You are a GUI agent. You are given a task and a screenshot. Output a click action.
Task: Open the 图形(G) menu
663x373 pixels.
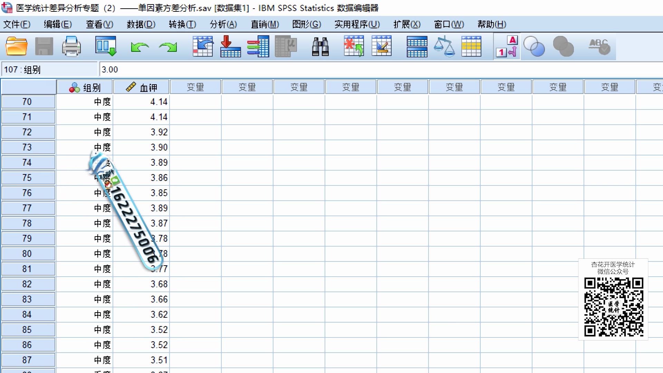(x=306, y=24)
